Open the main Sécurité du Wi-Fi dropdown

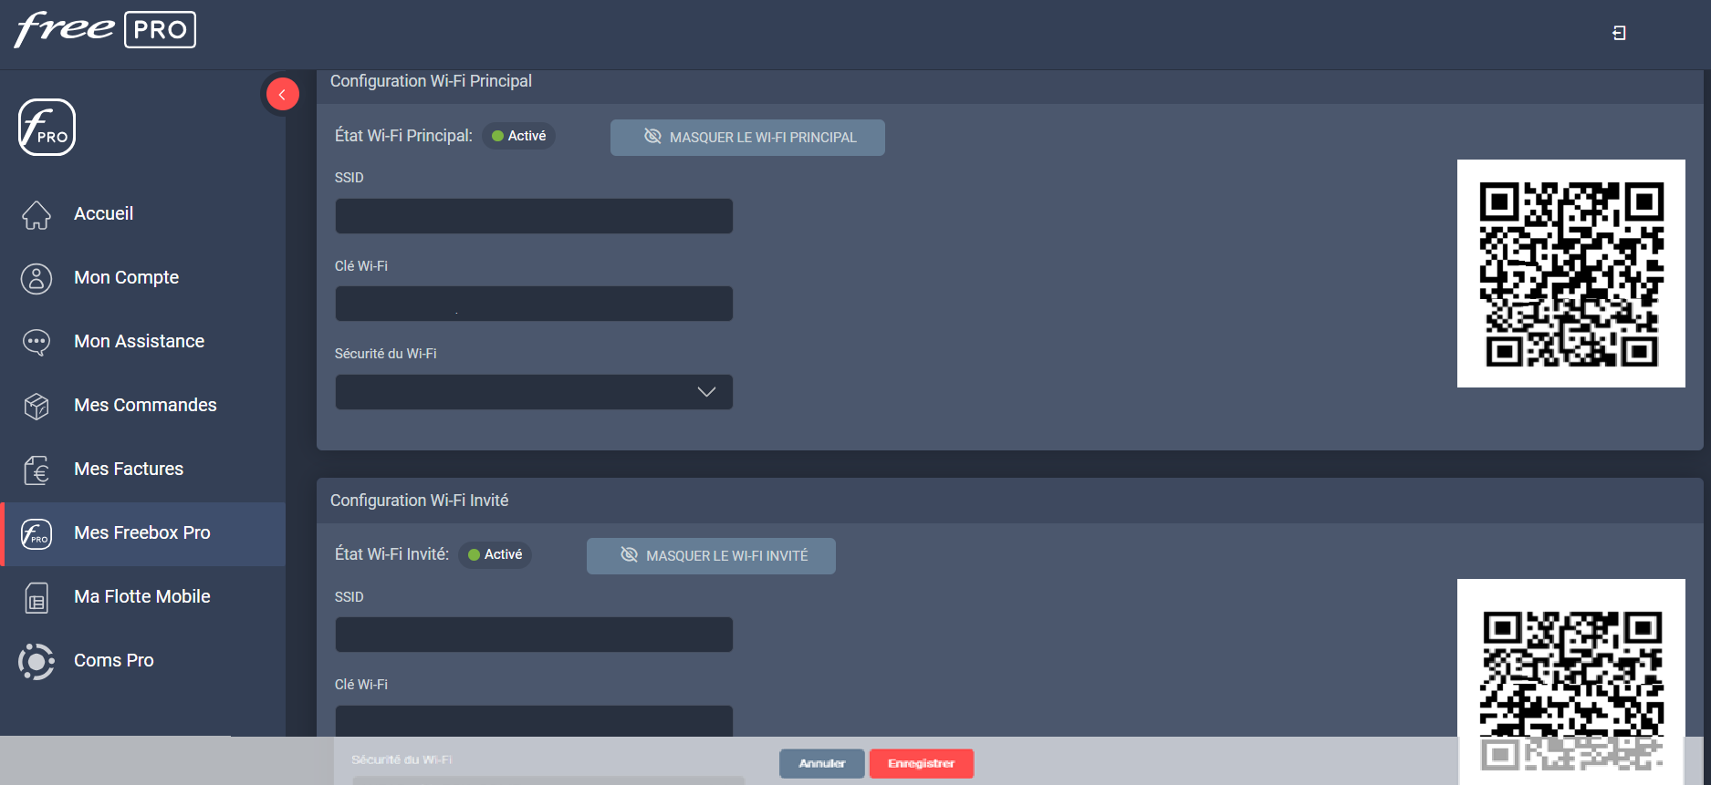click(534, 392)
